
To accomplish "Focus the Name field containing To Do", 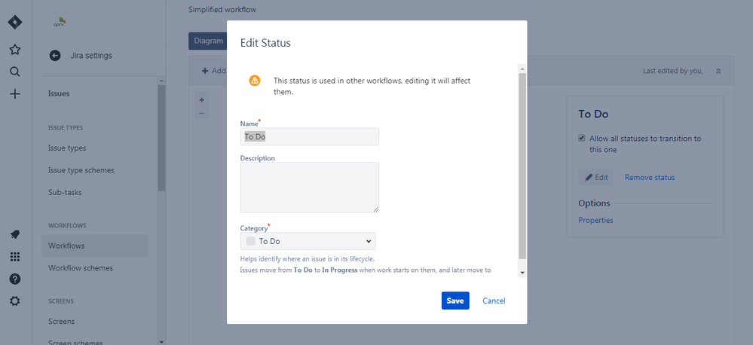I will pyautogui.click(x=310, y=137).
